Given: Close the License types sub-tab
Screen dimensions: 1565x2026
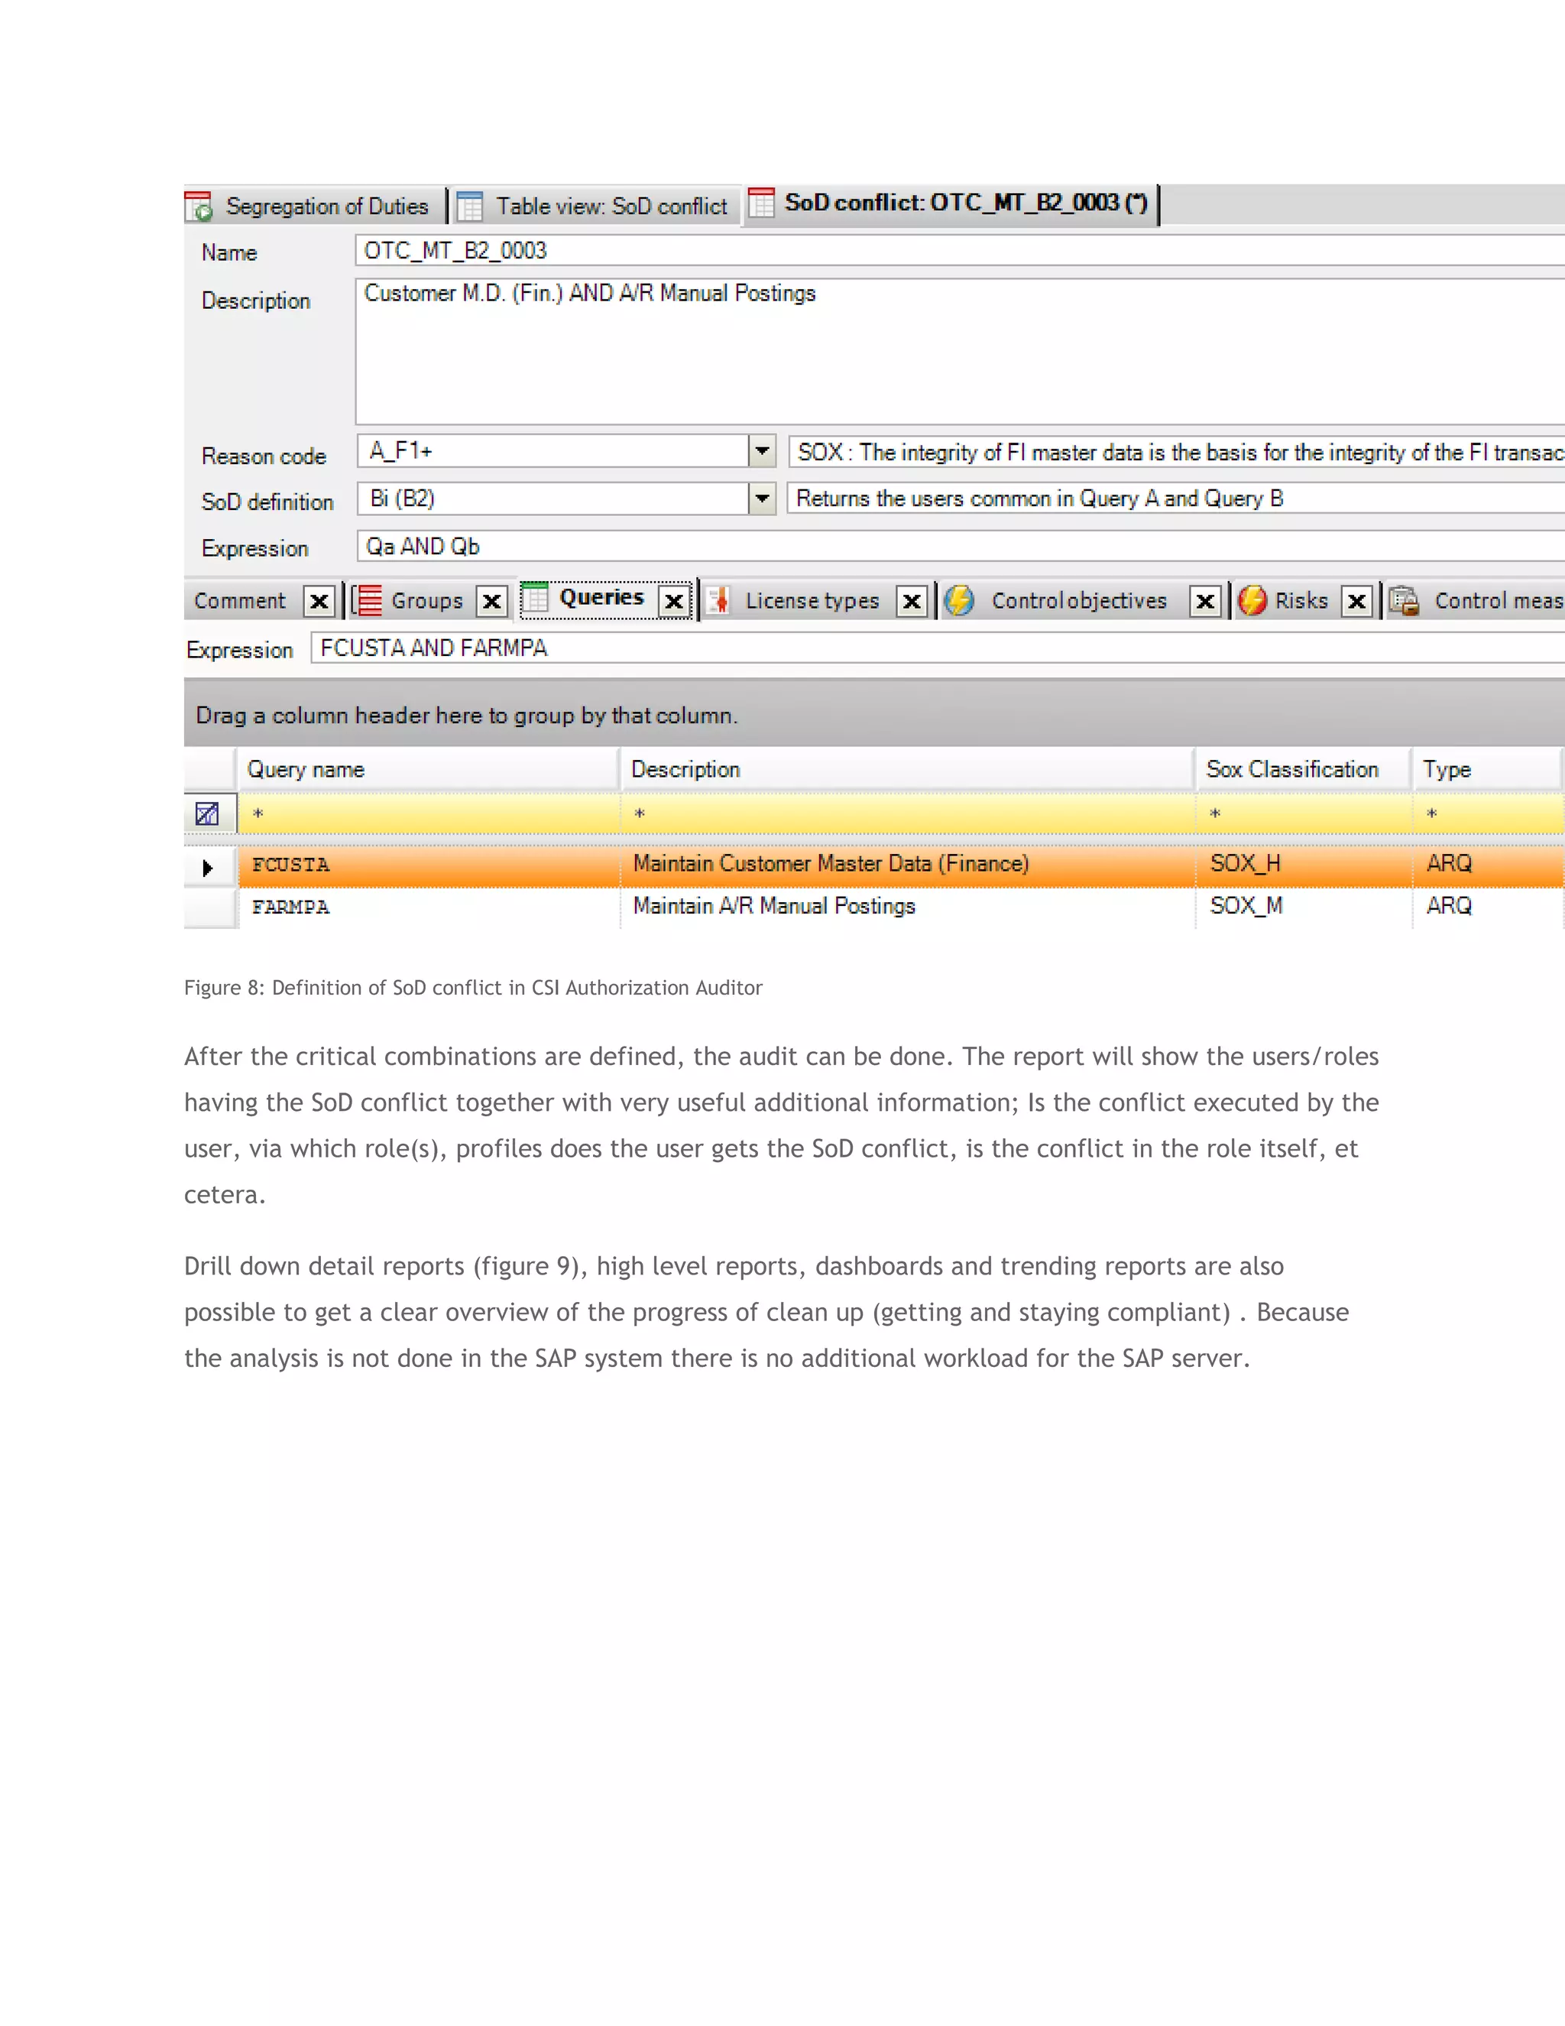Looking at the screenshot, I should (912, 602).
